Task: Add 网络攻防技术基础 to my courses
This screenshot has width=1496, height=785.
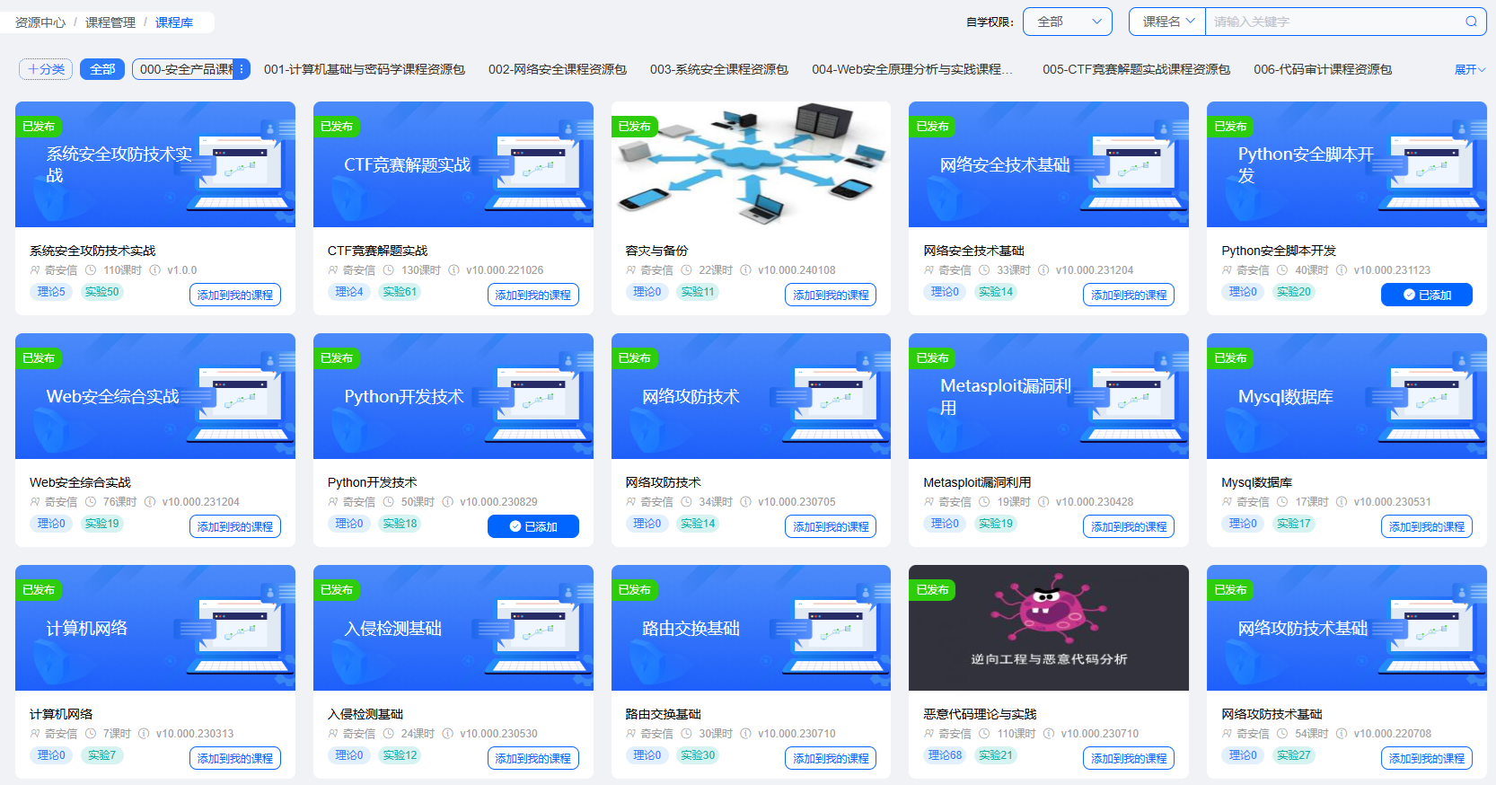Action: (x=1427, y=758)
